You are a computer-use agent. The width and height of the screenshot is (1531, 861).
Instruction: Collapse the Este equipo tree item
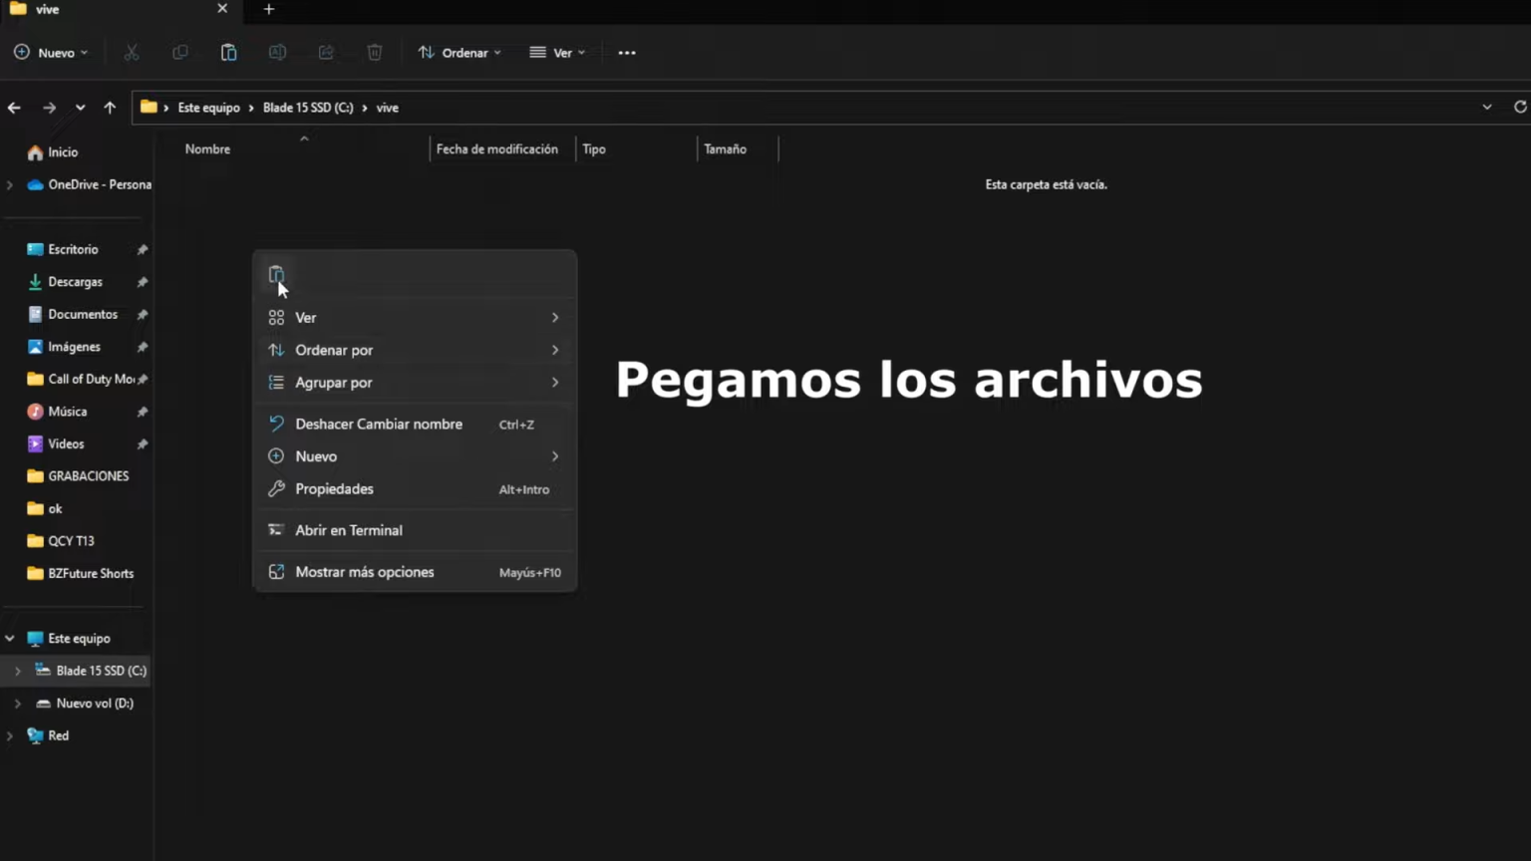pos(9,638)
